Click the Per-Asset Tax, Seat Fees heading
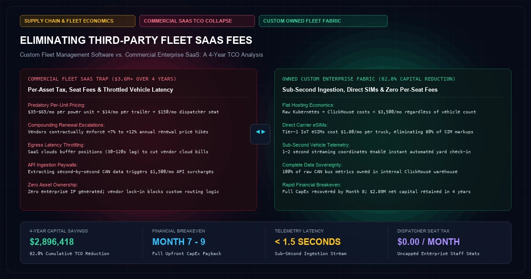The width and height of the screenshot is (531, 279). [x=100, y=89]
